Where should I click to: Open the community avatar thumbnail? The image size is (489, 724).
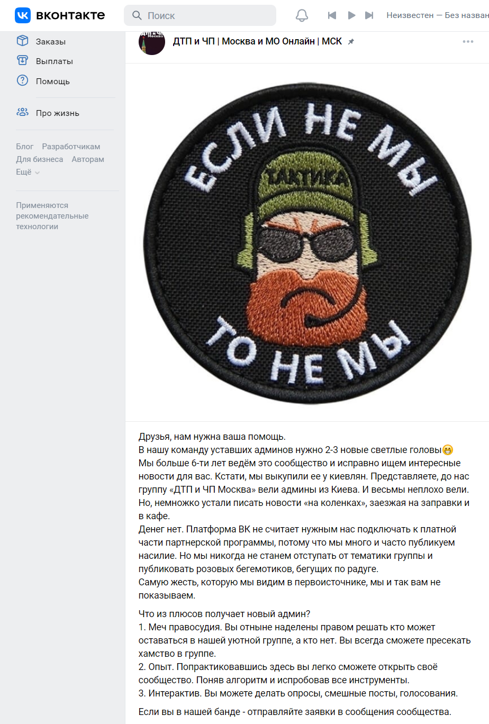coord(152,42)
